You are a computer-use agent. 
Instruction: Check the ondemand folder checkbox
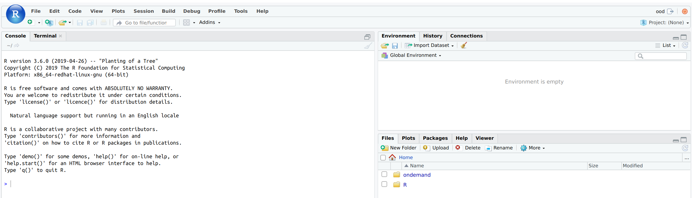[384, 174]
